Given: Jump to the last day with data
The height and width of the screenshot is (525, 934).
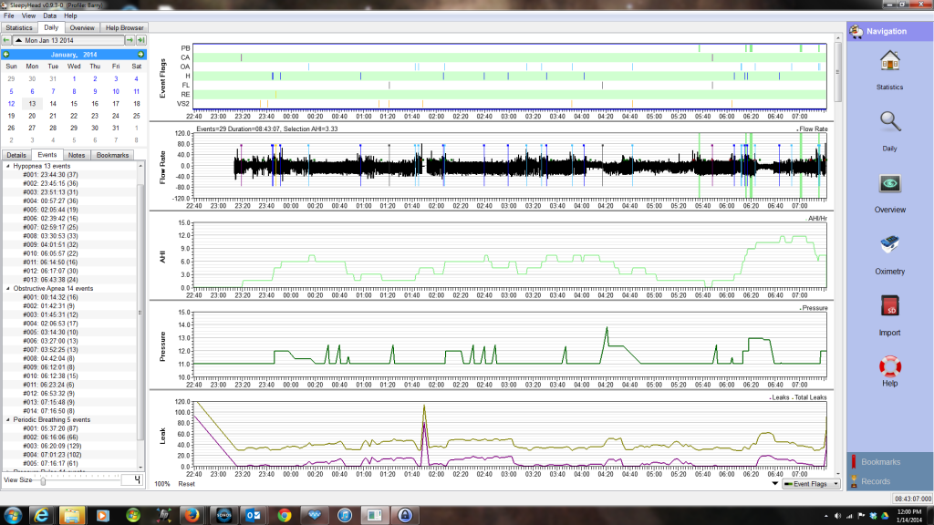Looking at the screenshot, I should [141, 41].
